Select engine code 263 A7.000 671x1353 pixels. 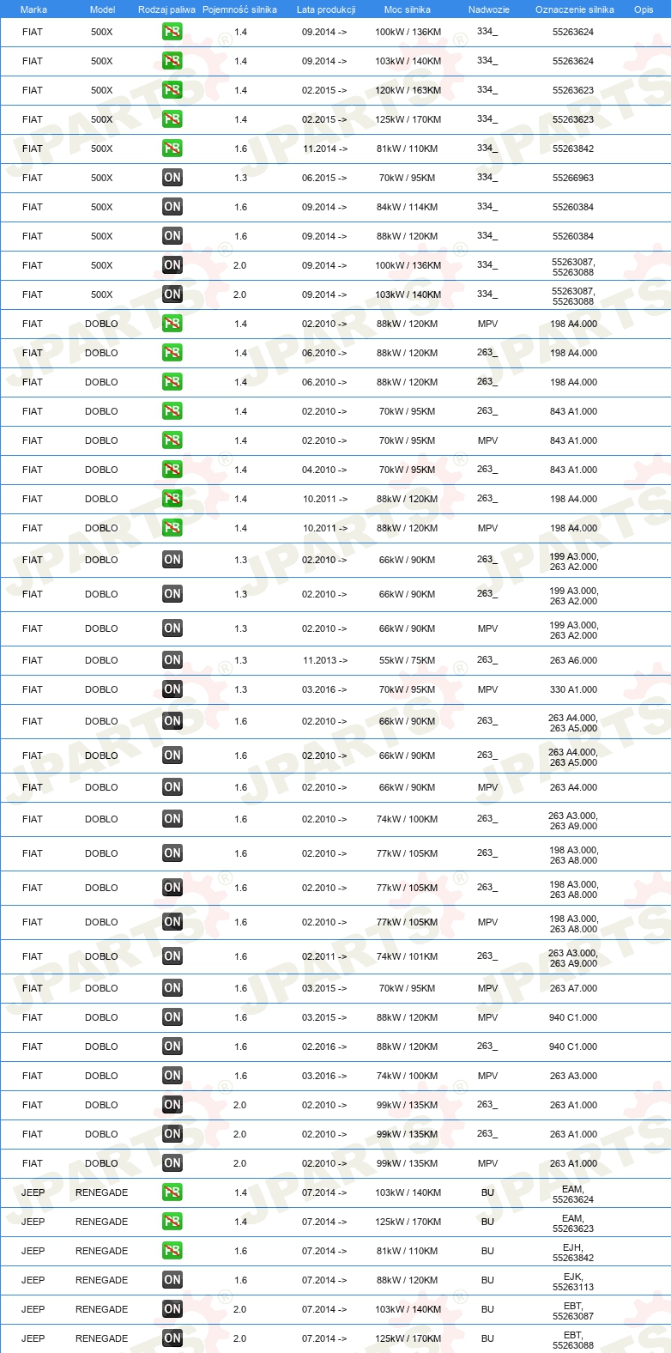pos(573,988)
